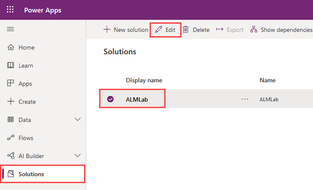This screenshot has width=313, height=190.
Task: Open the app launcher waffle icon
Action: click(x=10, y=10)
